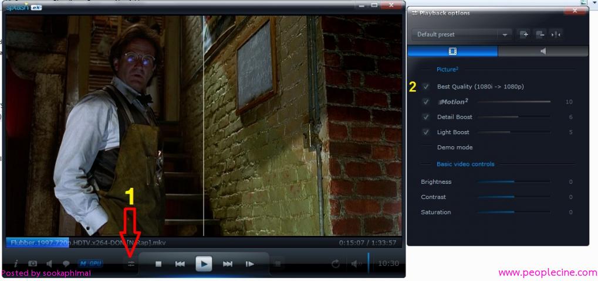Click the 10:30 clock display
This screenshot has height=281, width=598.
tap(388, 263)
